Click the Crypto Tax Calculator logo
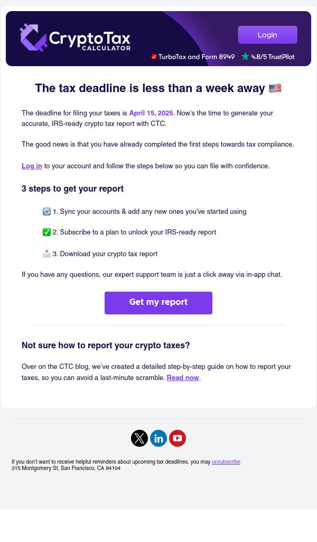 coord(75,38)
